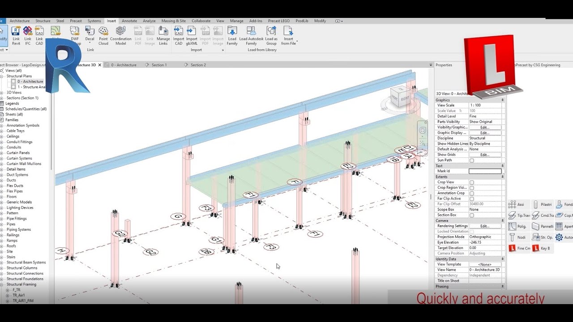The image size is (573, 322).
Task: Click the Polig. tool in the Precast palette
Action: (x=517, y=226)
